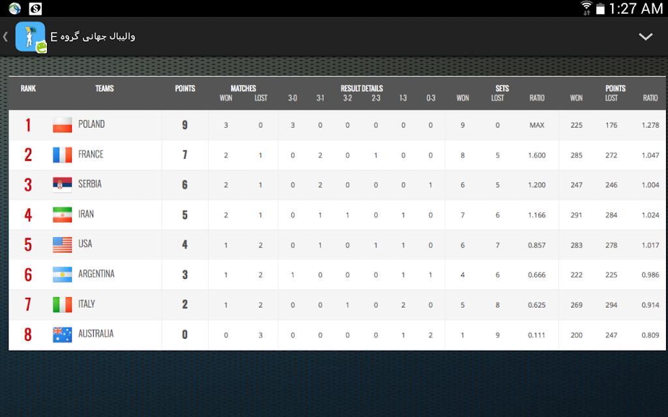Select Iran's 5 points value
The width and height of the screenshot is (668, 417).
click(x=185, y=215)
